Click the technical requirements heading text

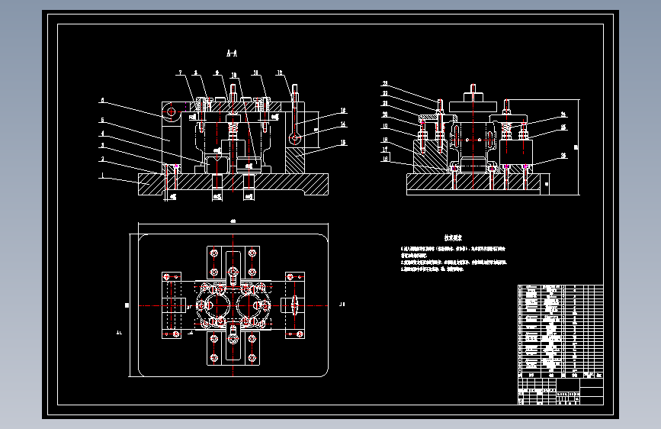click(453, 237)
